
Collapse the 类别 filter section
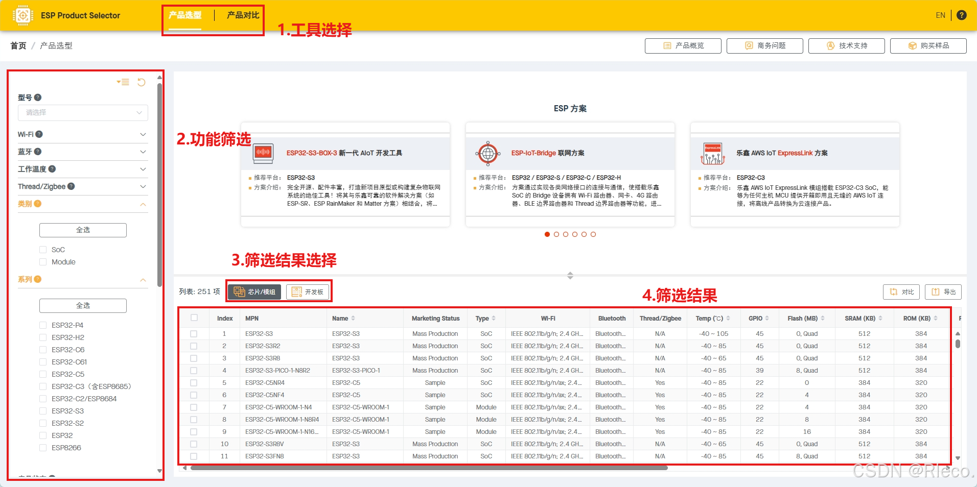point(143,204)
